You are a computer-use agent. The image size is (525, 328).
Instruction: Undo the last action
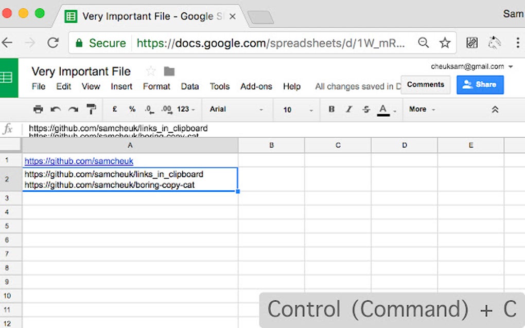(x=56, y=110)
